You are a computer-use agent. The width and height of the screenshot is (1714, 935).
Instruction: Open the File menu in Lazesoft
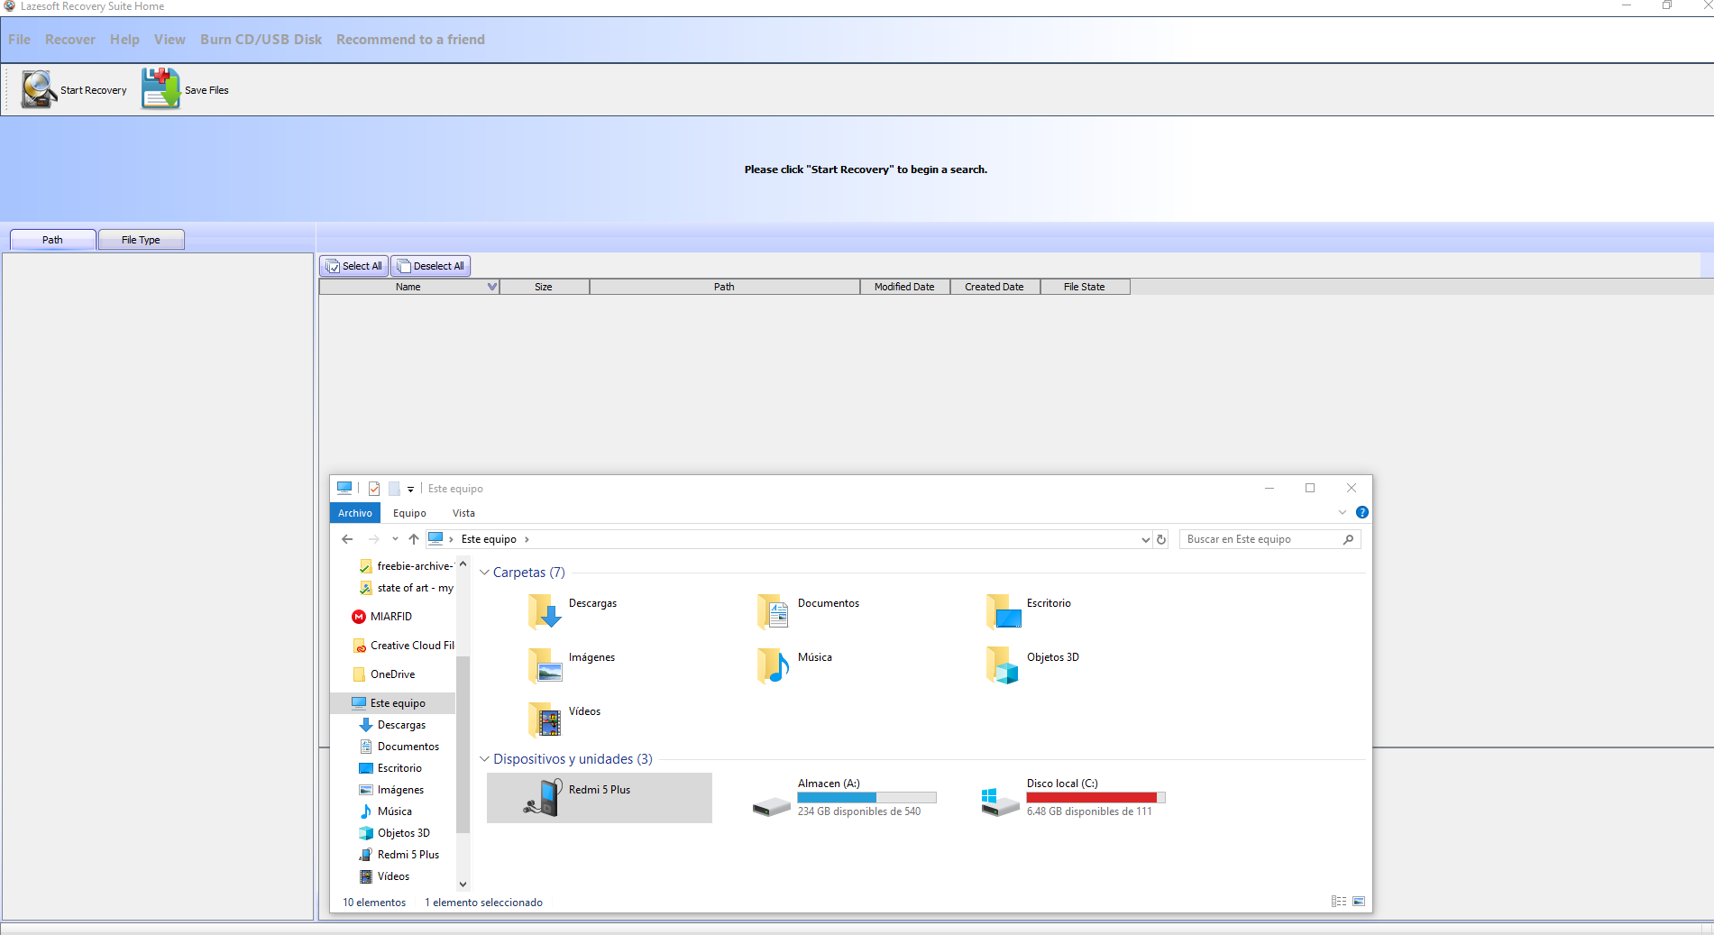point(19,40)
